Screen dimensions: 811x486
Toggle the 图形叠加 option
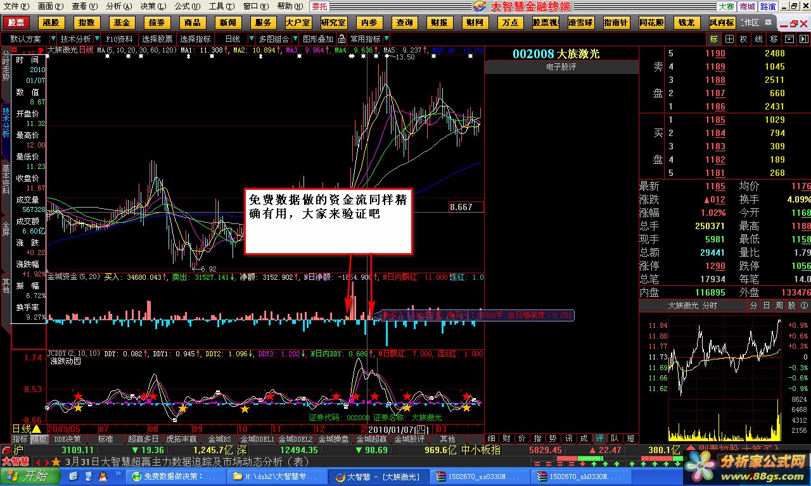coord(317,39)
